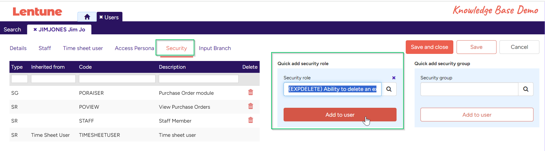
Task: Click Save and close button
Action: (429, 47)
